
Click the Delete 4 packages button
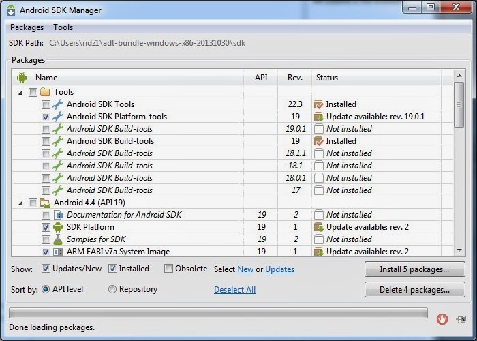pyautogui.click(x=414, y=290)
